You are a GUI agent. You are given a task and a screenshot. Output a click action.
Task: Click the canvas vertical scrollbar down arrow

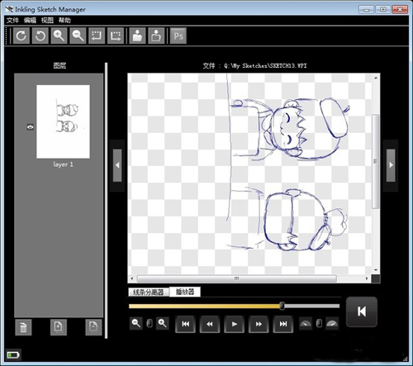pyautogui.click(x=376, y=270)
